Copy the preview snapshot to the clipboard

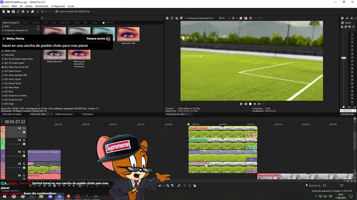[241, 18]
